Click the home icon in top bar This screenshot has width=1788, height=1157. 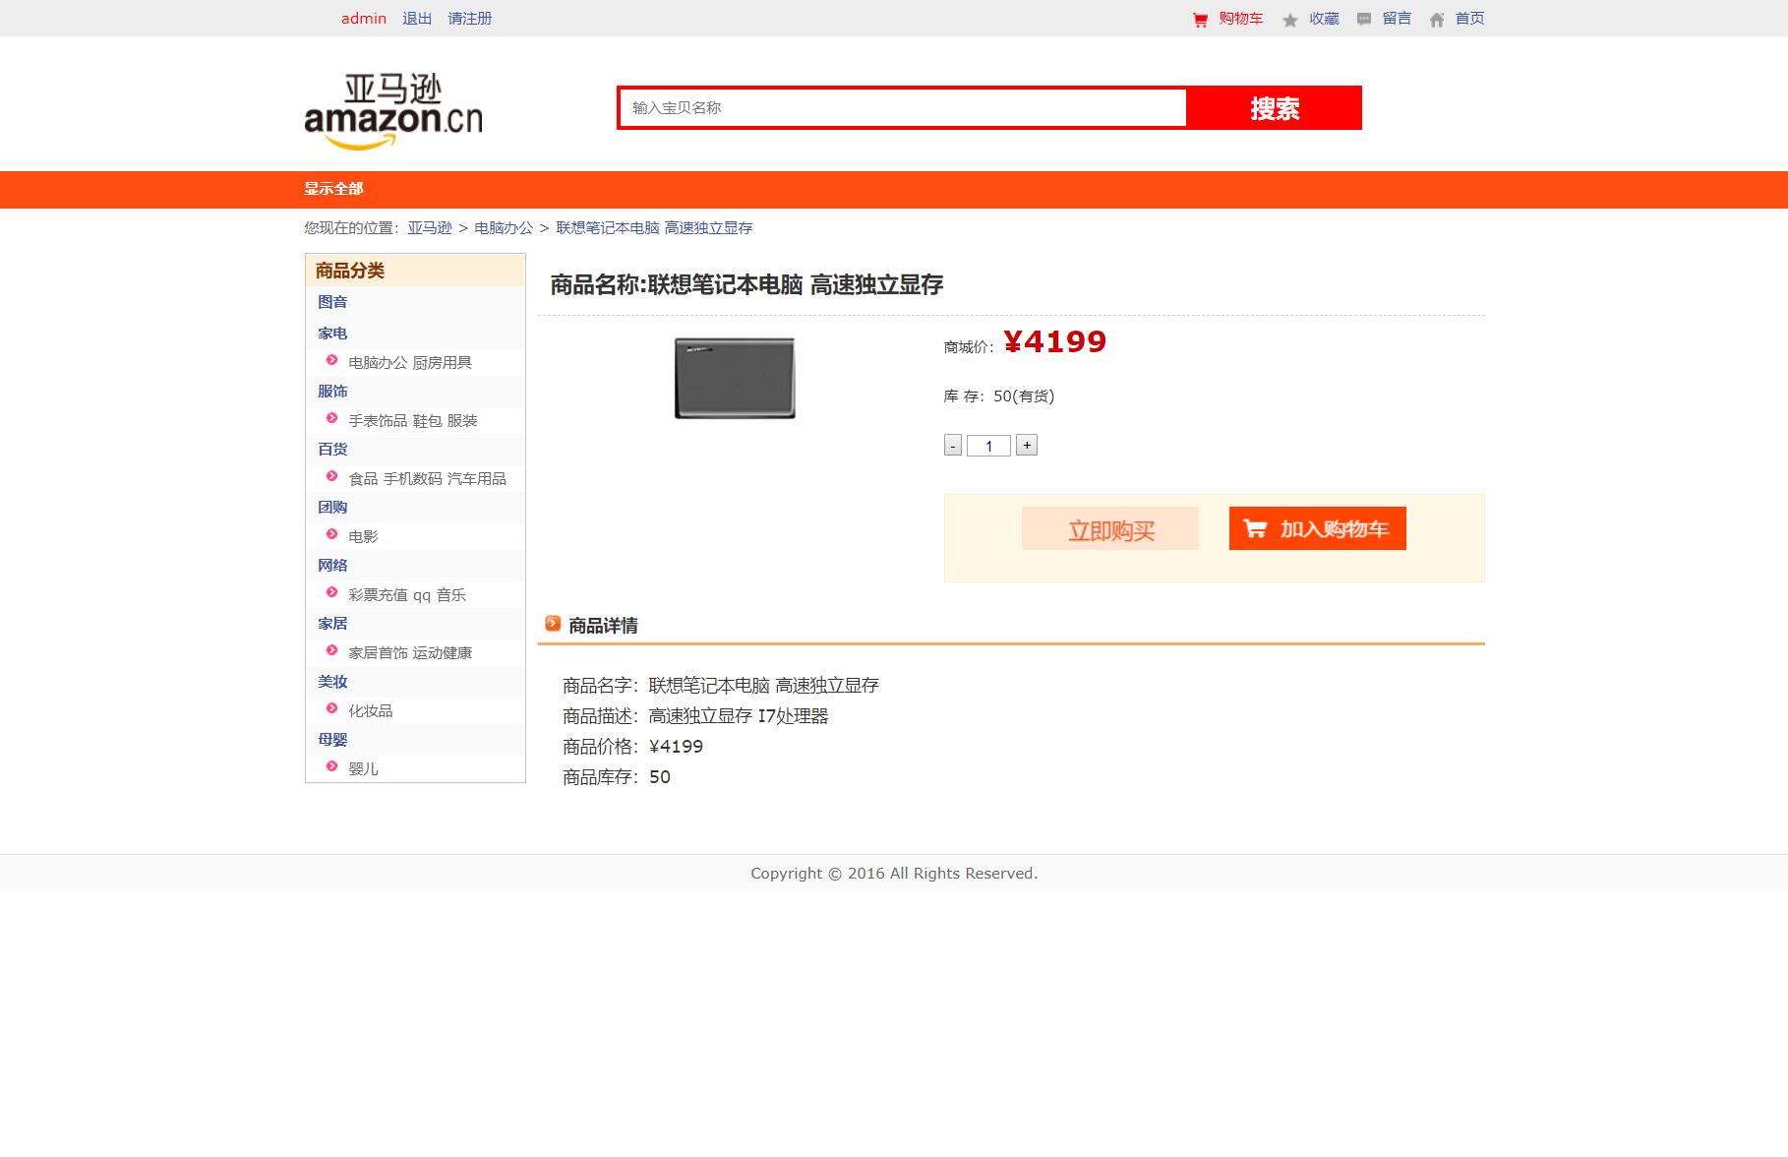point(1437,20)
